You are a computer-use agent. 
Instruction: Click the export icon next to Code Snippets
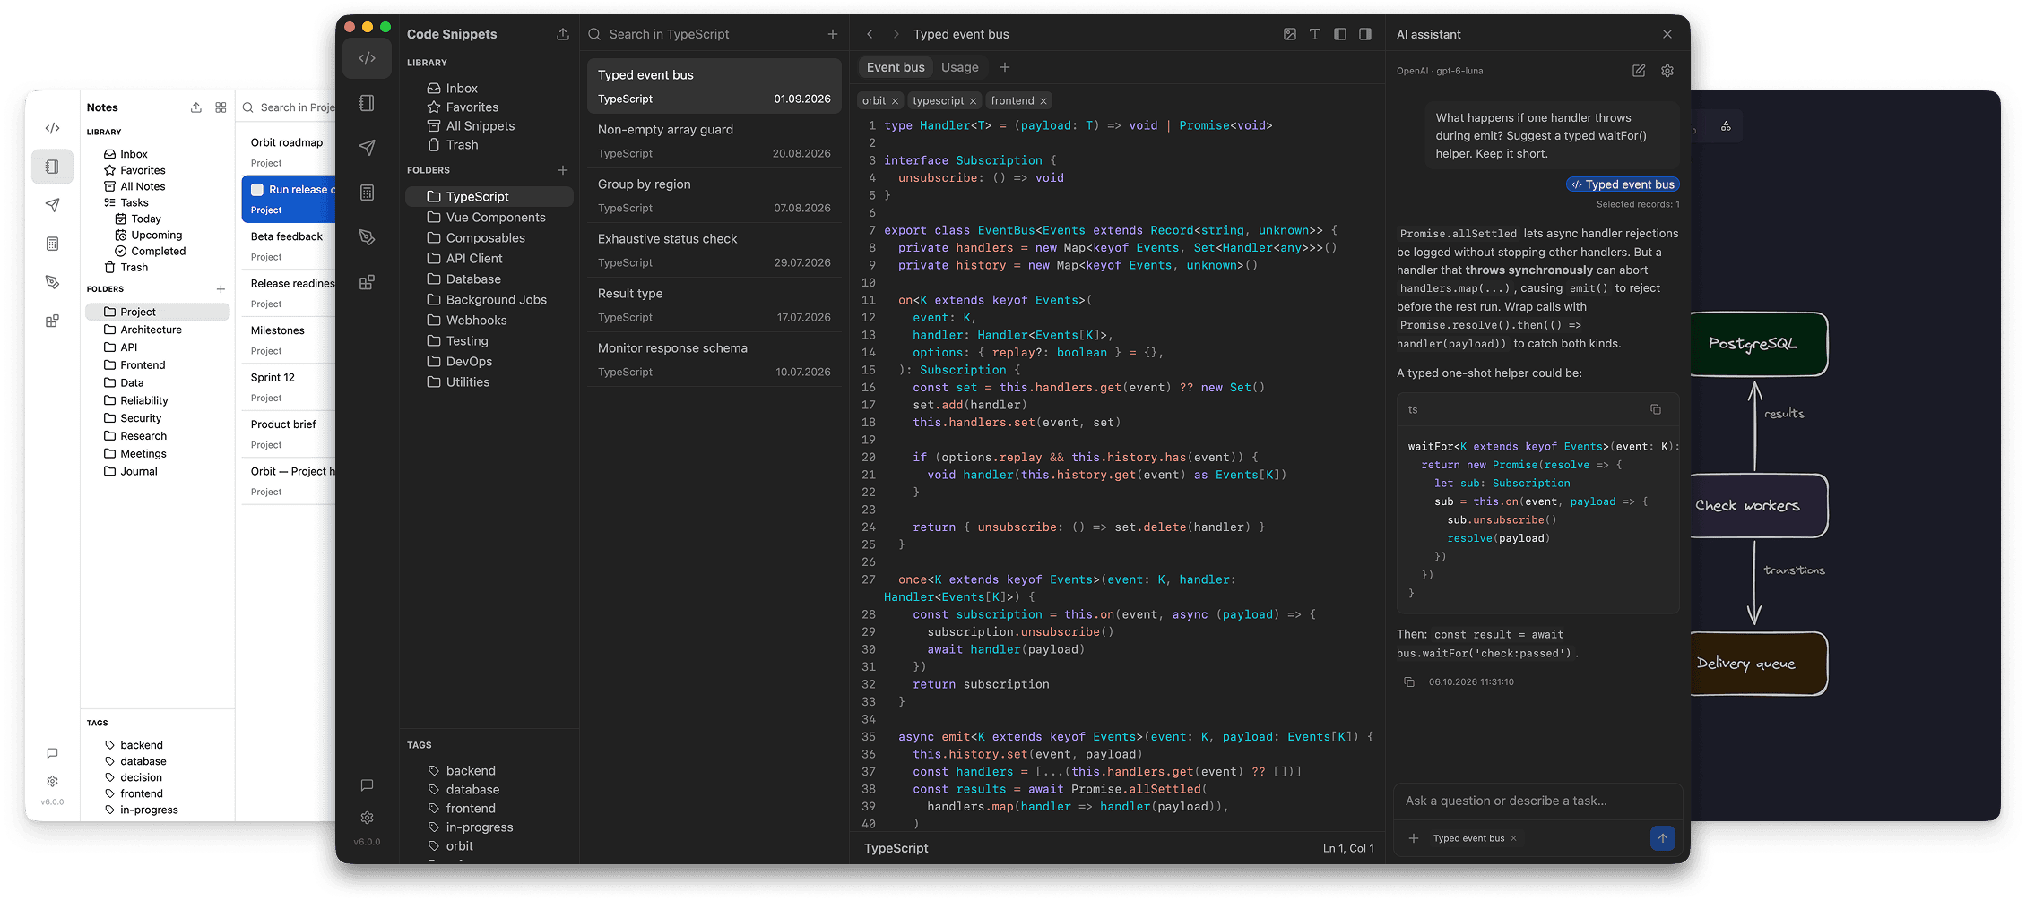563,34
